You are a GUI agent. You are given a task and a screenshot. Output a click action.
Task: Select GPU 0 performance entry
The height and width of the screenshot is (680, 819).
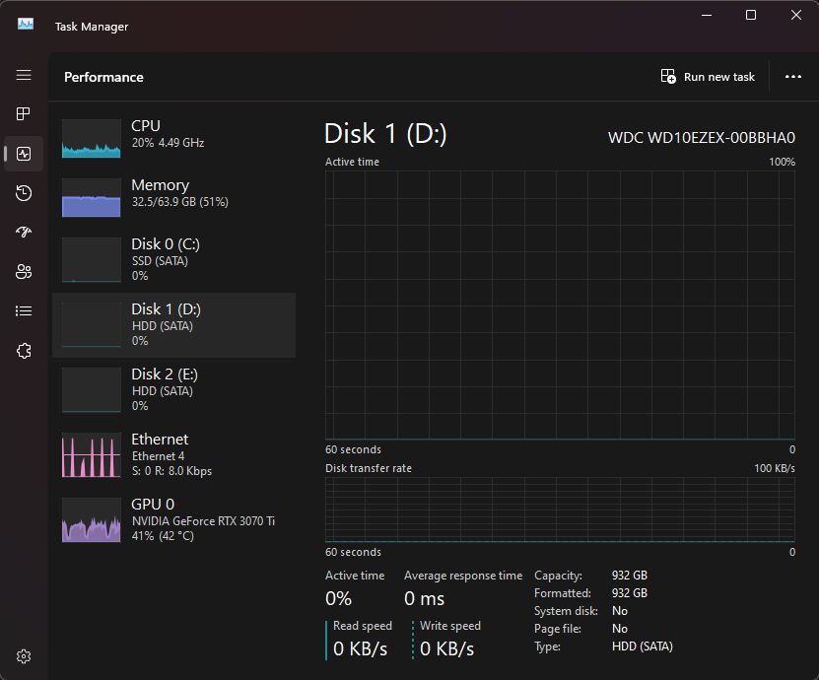coord(173,519)
